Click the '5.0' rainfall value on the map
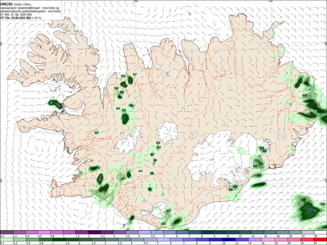 click(59, 106)
